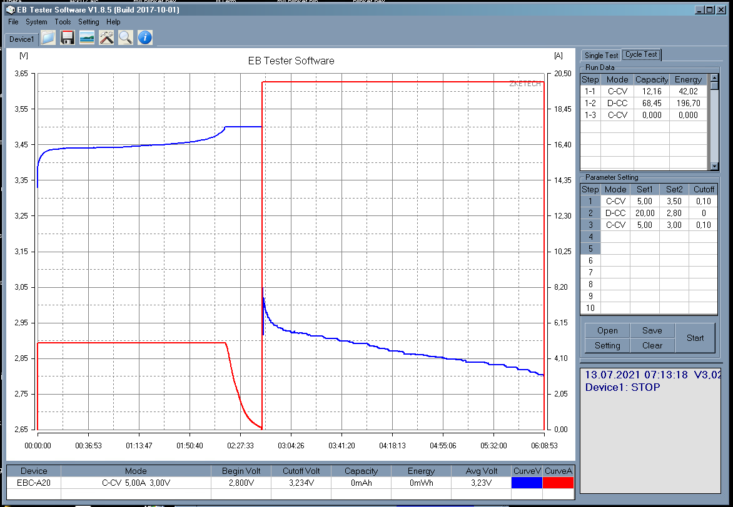Viewport: 733px width, 507px height.
Task: Click the Cutoff Volt value 3,234V
Action: (x=301, y=483)
